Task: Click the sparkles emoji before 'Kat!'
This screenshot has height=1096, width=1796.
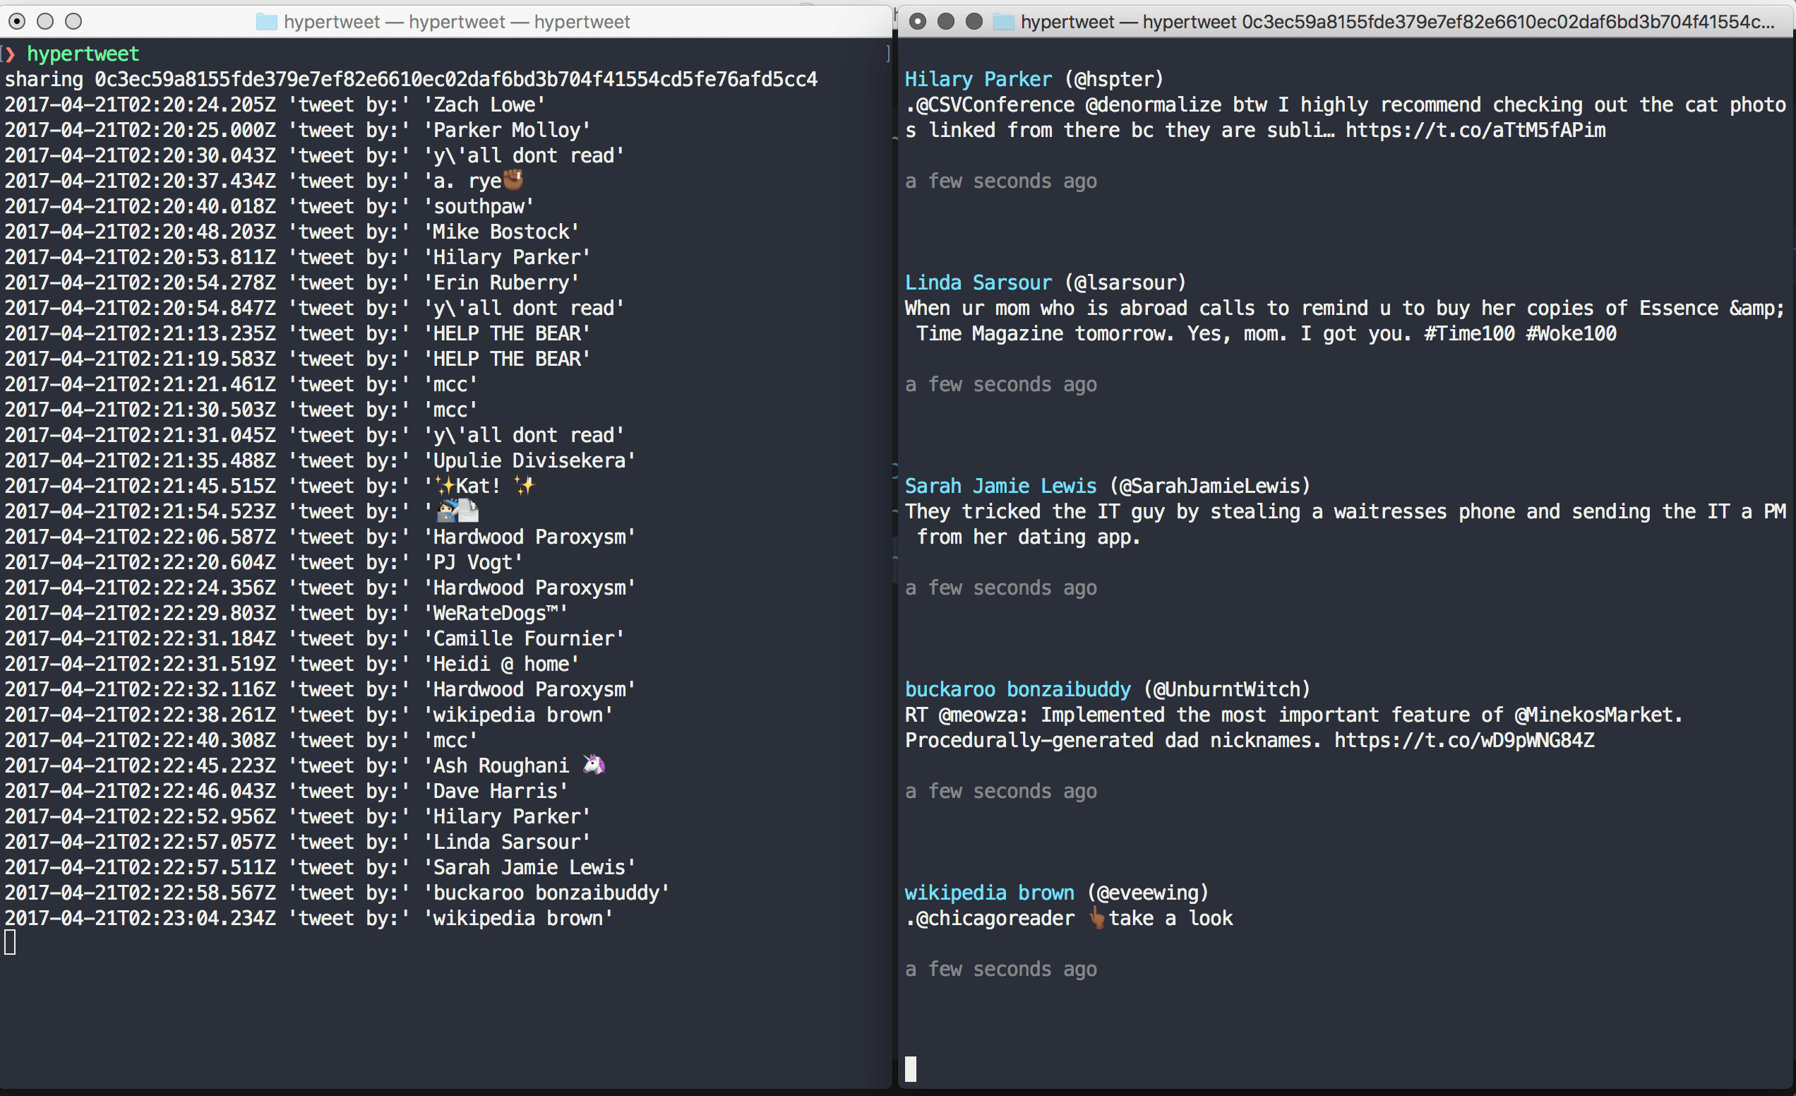Action: [445, 486]
